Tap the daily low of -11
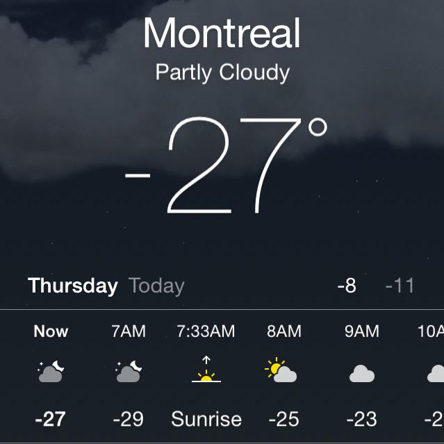The image size is (444, 444). pyautogui.click(x=400, y=286)
